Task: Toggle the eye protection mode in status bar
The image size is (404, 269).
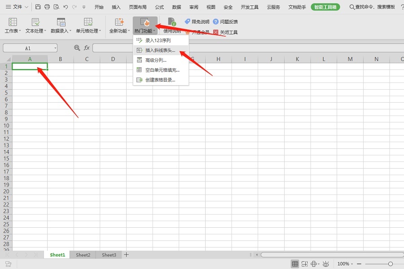Action: pos(326,264)
